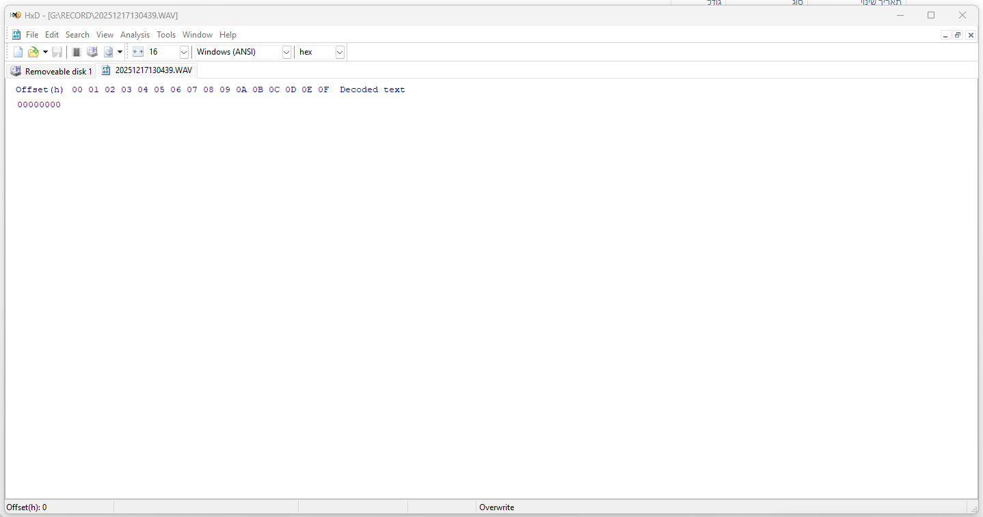
Task: Restore the document child window size
Action: [x=958, y=34]
